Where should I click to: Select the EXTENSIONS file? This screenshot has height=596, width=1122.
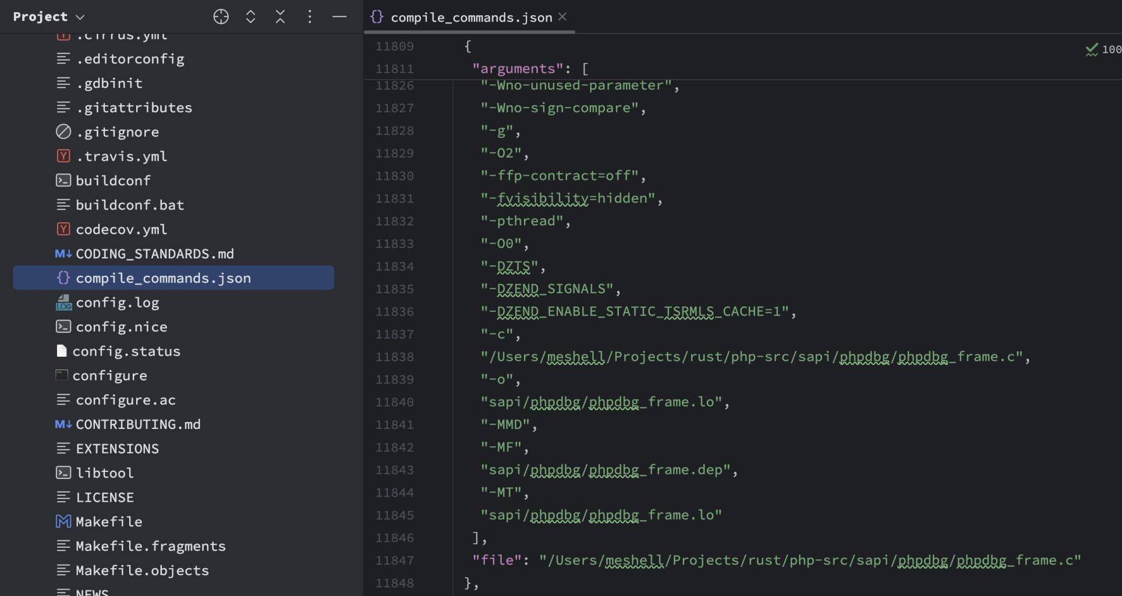click(x=117, y=449)
